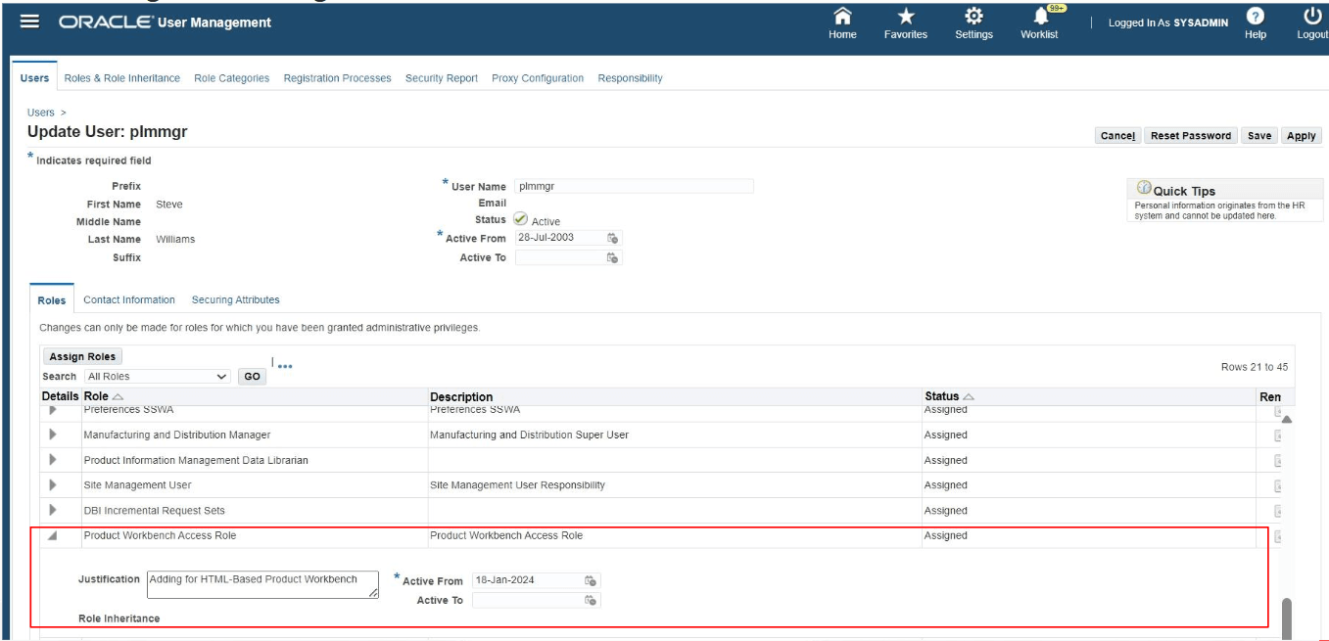The image size is (1329, 641).
Task: Open the table options ellipsis
Action: point(285,367)
